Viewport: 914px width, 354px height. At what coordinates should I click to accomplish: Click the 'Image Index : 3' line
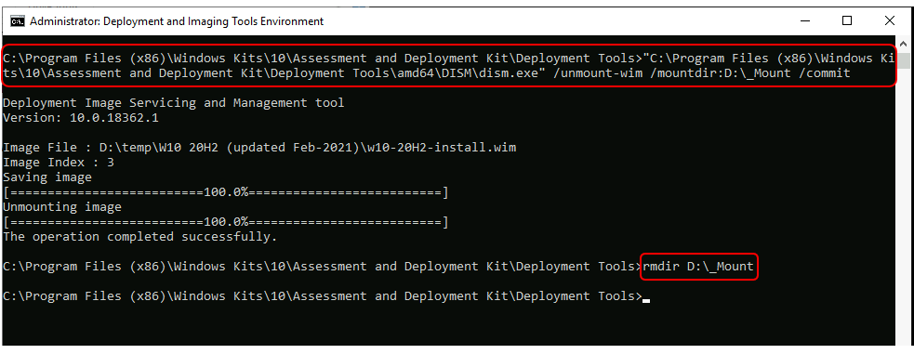pos(59,163)
